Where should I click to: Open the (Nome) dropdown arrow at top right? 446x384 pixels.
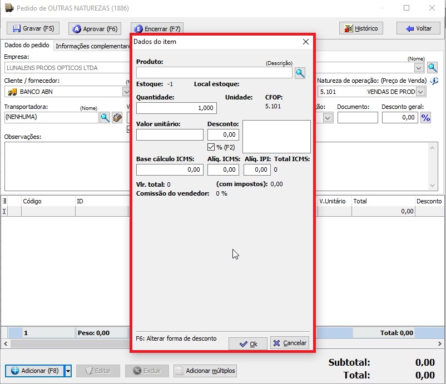[418, 68]
